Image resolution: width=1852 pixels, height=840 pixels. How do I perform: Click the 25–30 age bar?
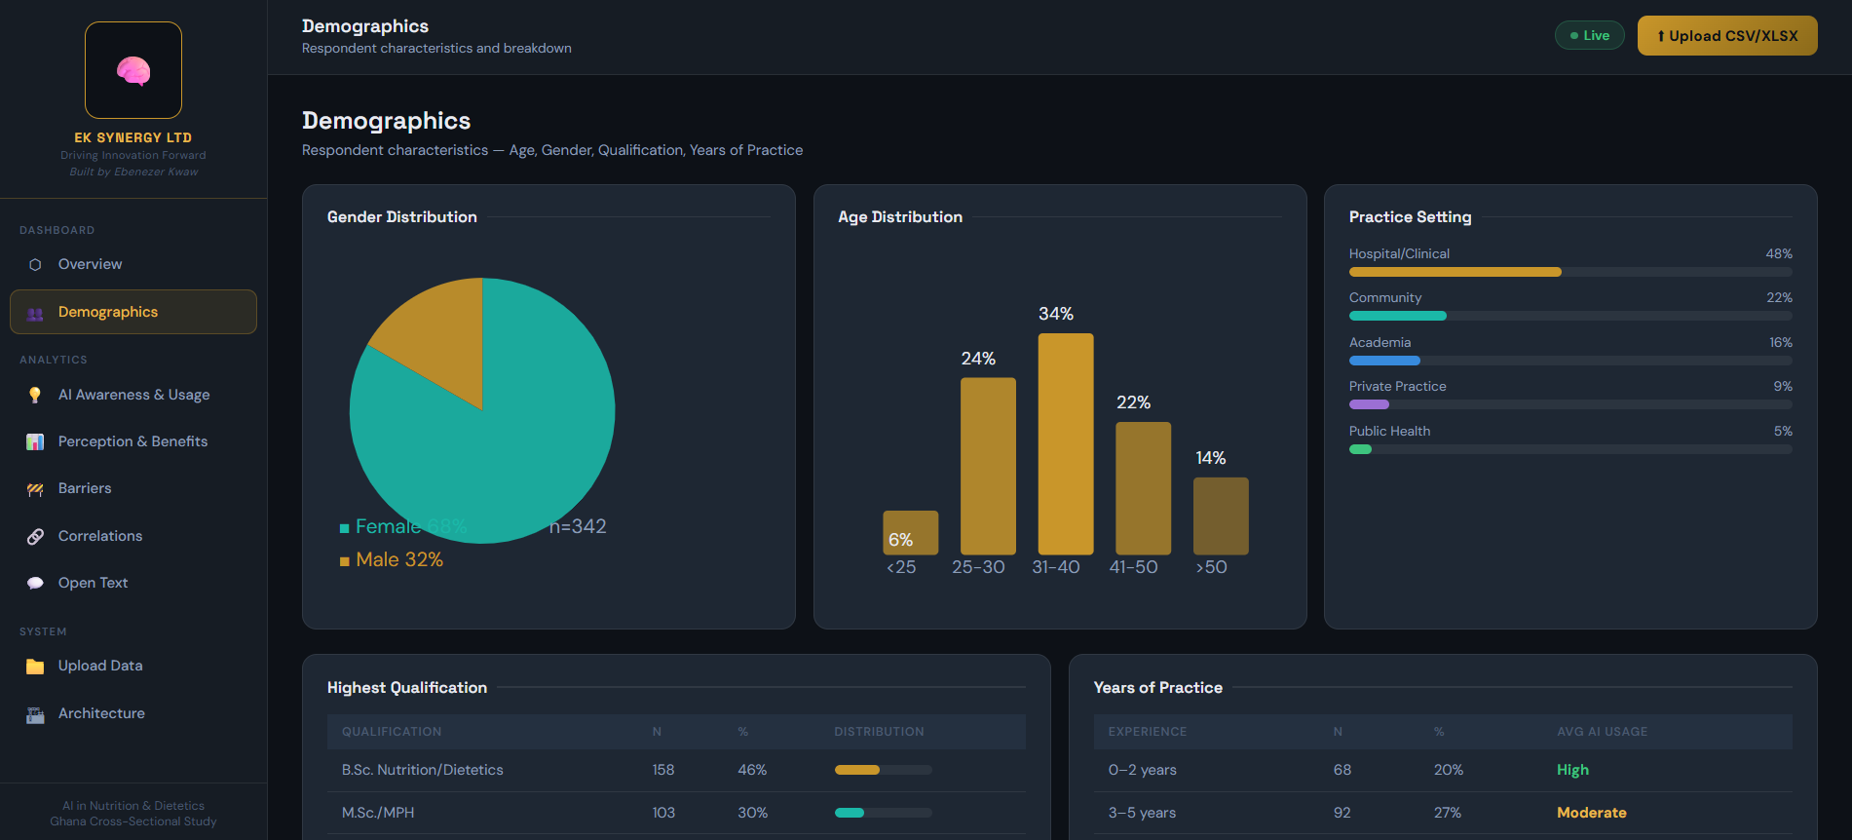click(988, 467)
